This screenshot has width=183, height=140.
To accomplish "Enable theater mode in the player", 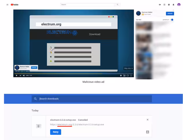I will click(128, 75).
